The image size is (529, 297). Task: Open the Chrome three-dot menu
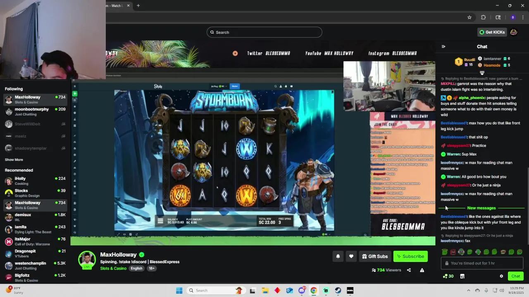click(523, 17)
